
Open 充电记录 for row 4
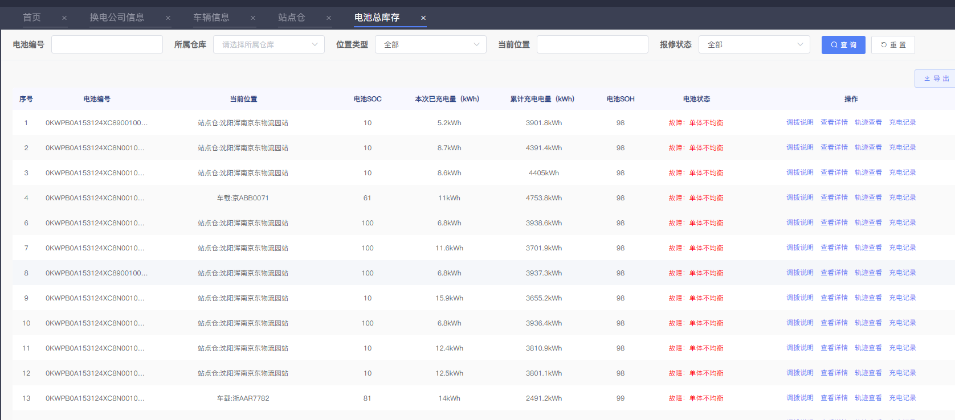(903, 197)
